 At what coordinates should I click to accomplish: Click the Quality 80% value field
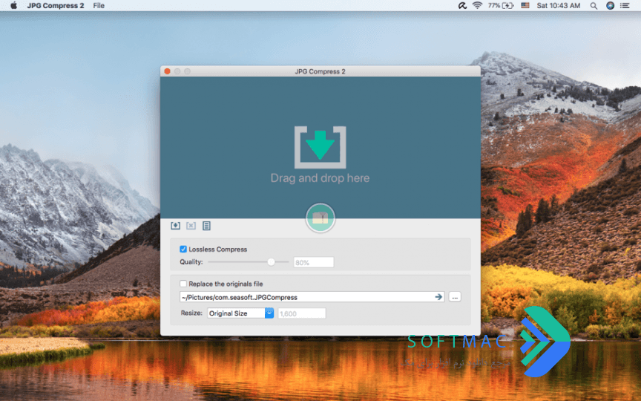[314, 262]
